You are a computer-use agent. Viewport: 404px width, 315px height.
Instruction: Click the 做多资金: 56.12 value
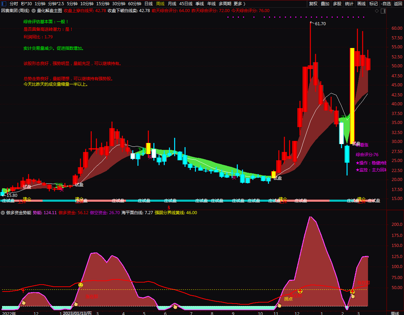[x=73, y=213]
